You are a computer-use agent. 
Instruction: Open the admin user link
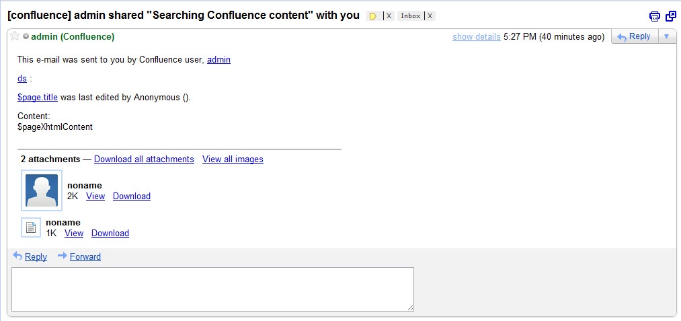pos(218,60)
